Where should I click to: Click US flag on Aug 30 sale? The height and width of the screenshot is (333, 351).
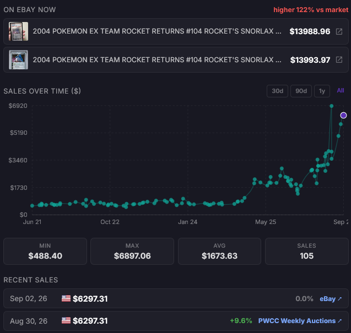click(66, 321)
